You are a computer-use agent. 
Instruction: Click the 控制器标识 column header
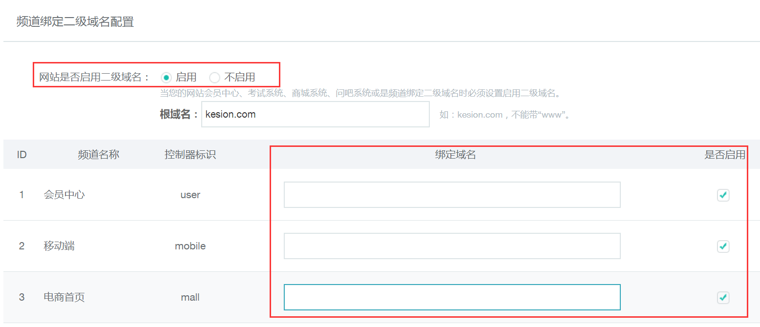190,154
